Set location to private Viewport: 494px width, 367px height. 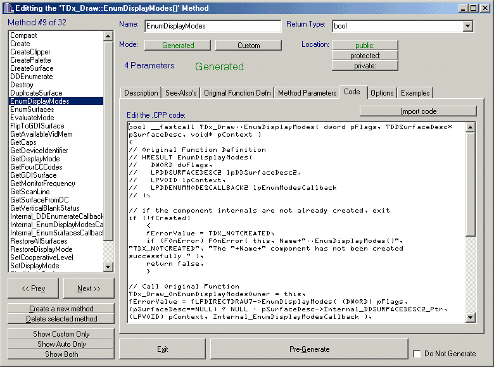click(365, 65)
